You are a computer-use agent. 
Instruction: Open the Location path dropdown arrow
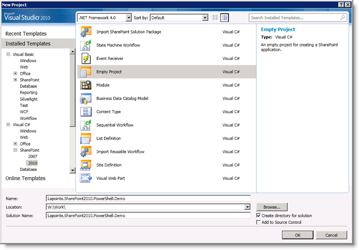247,207
